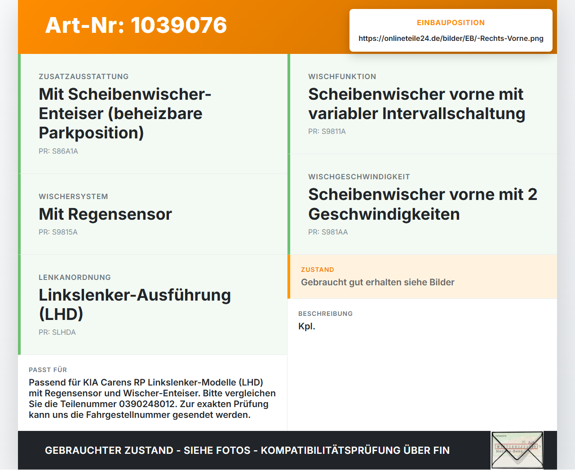Select the WISCHERSYSTEM label
The width and height of the screenshot is (575, 470).
click(73, 196)
